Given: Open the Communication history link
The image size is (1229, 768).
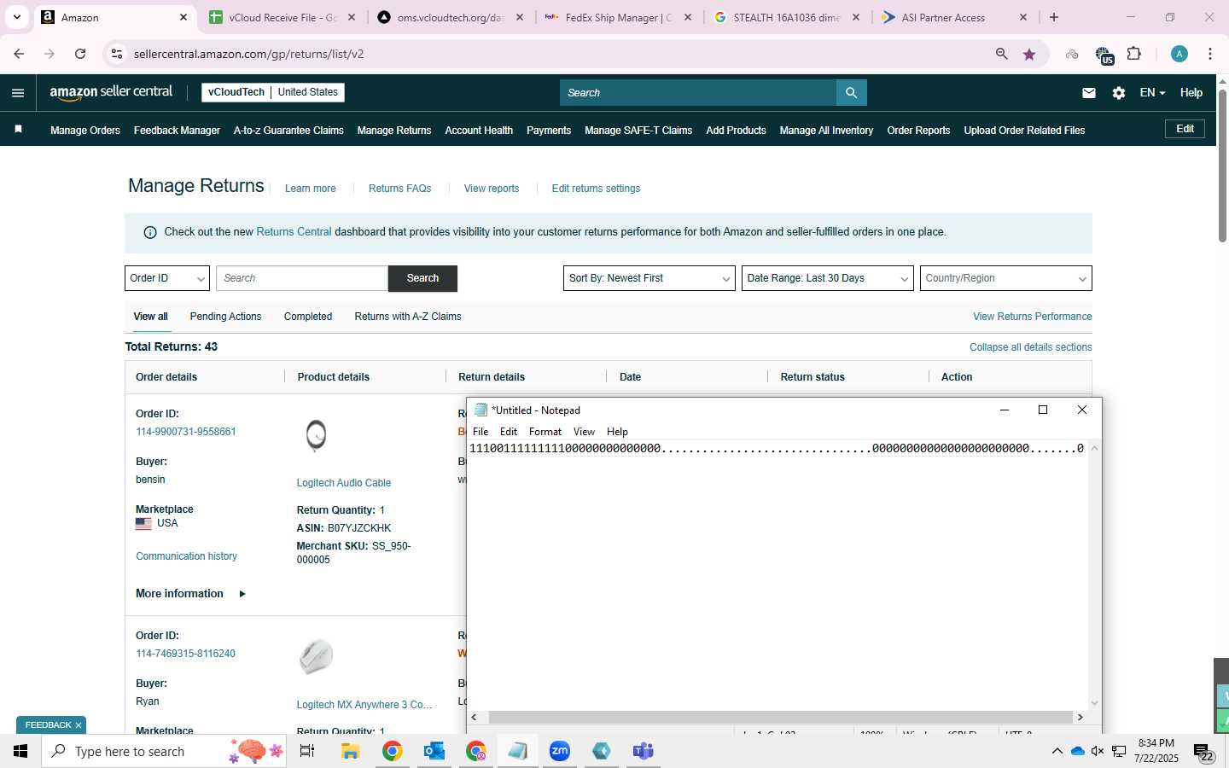Looking at the screenshot, I should pyautogui.click(x=186, y=556).
